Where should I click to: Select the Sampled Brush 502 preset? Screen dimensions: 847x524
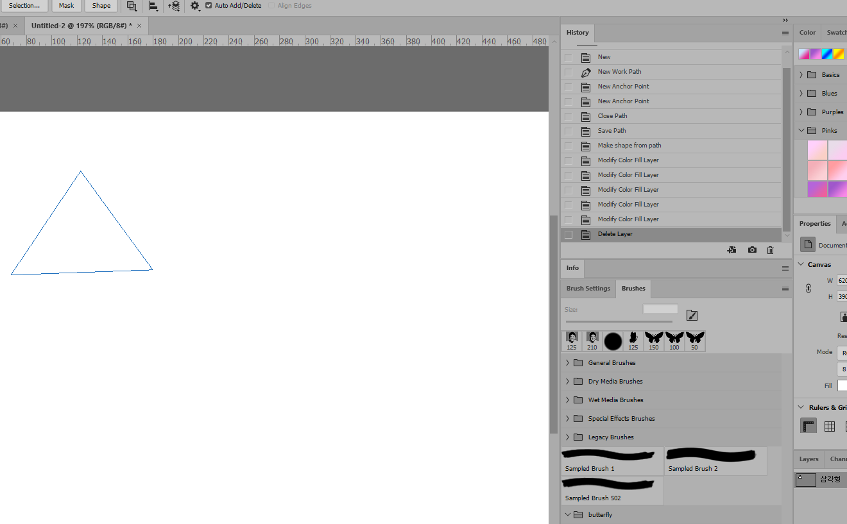(x=612, y=491)
